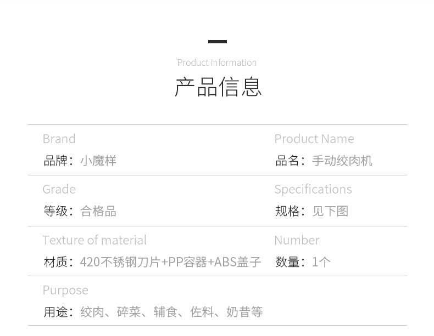Click the Specifications label

313,190
